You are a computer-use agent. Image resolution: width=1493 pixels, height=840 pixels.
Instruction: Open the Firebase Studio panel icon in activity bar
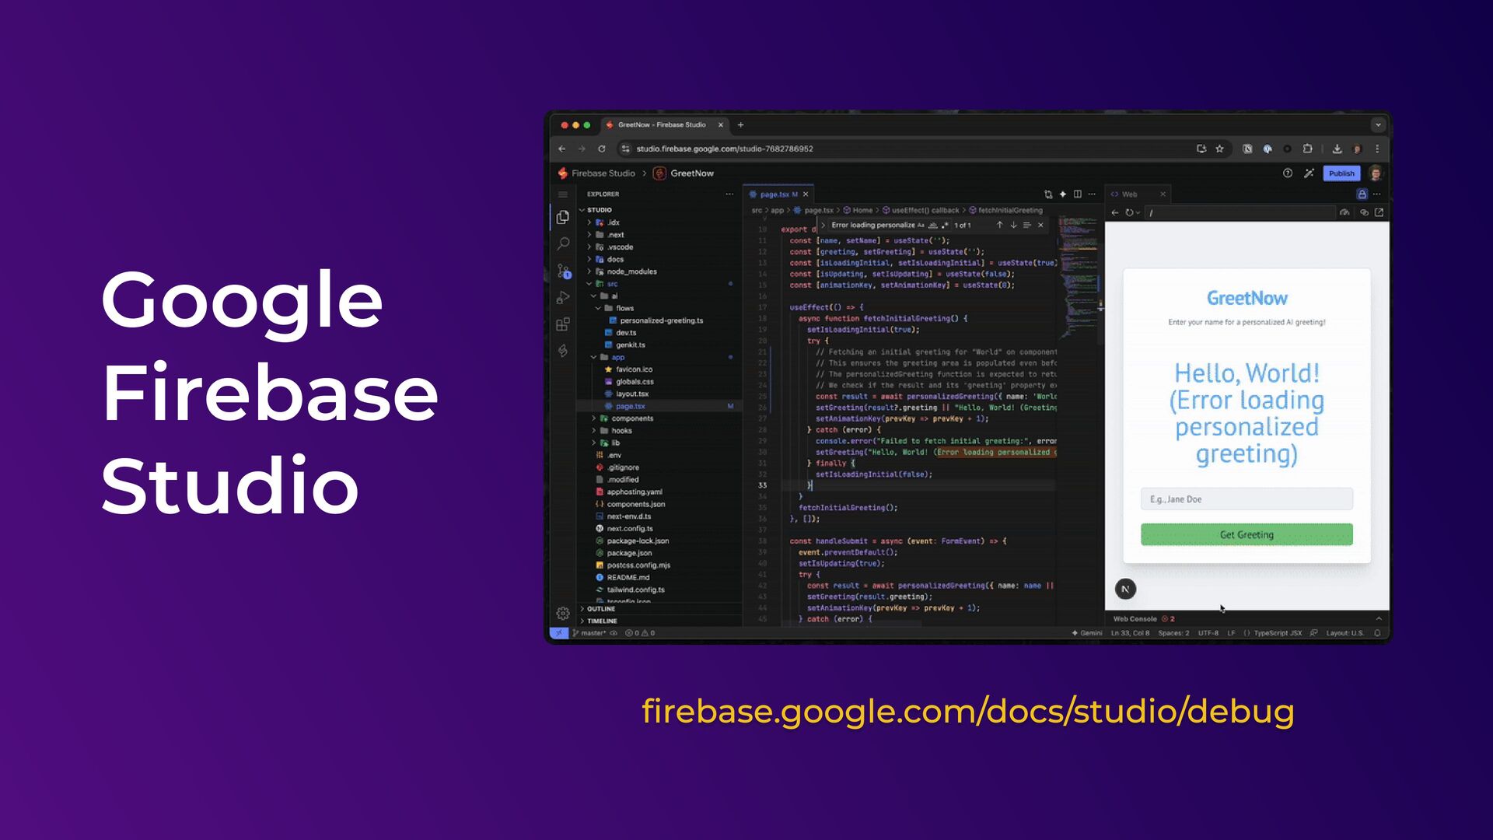tap(563, 351)
